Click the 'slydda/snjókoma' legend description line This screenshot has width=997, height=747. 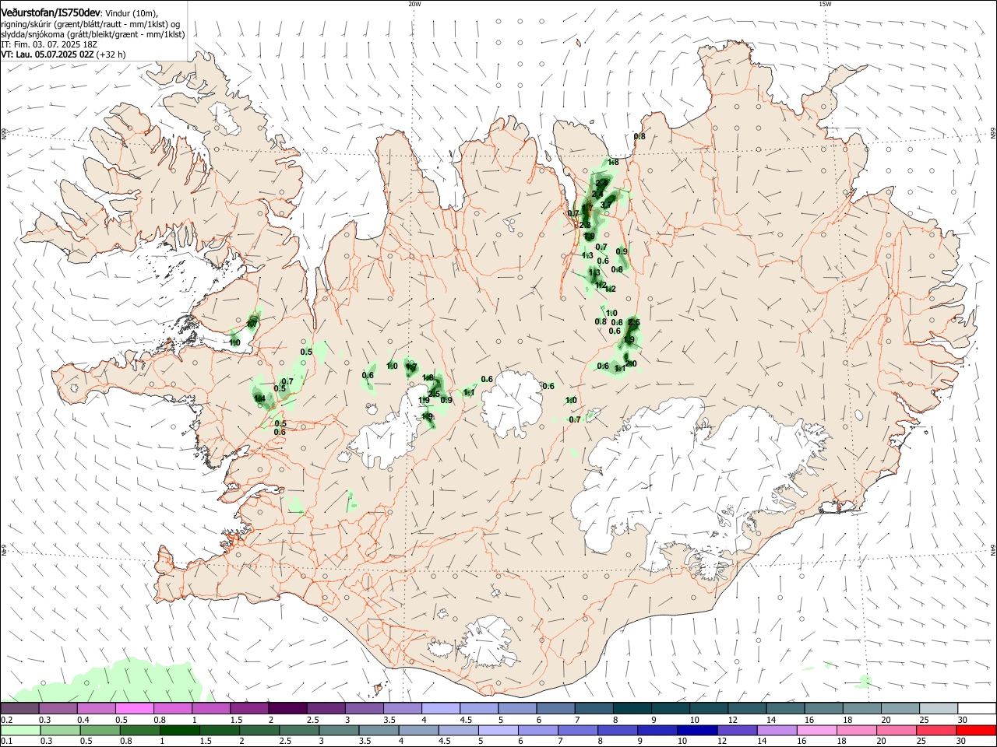coord(93,34)
